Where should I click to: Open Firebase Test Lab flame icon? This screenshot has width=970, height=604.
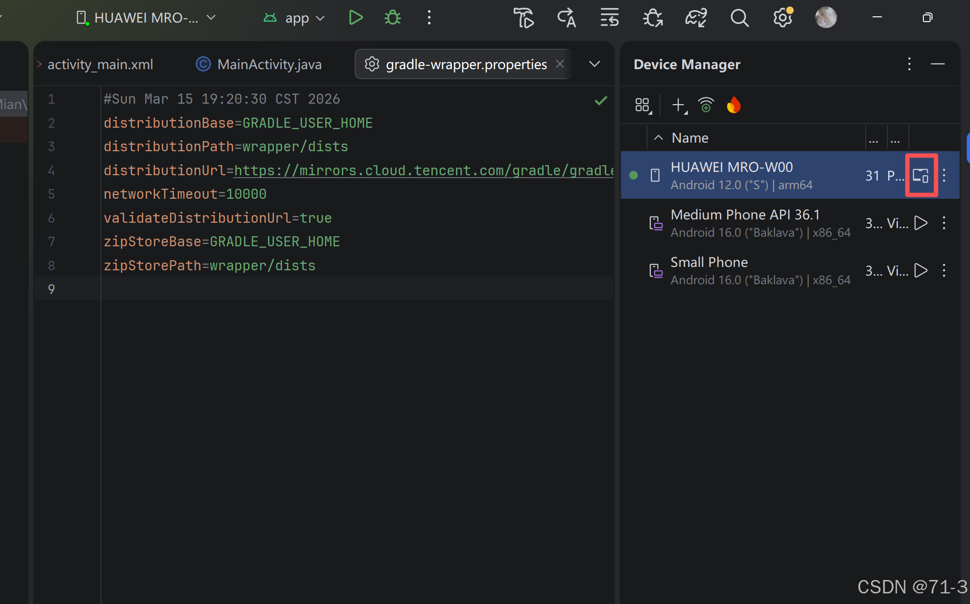[x=734, y=105]
